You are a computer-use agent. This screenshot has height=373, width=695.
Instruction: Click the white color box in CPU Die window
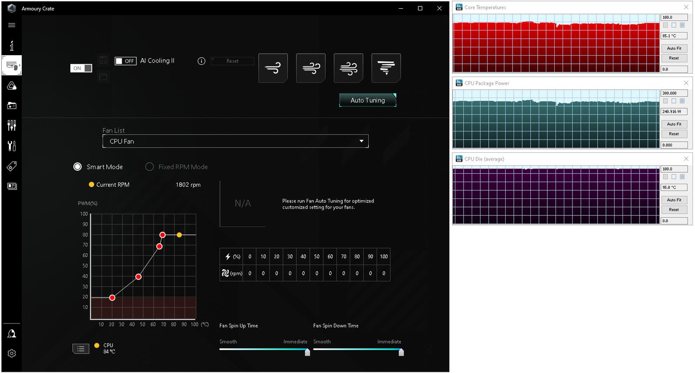[674, 177]
